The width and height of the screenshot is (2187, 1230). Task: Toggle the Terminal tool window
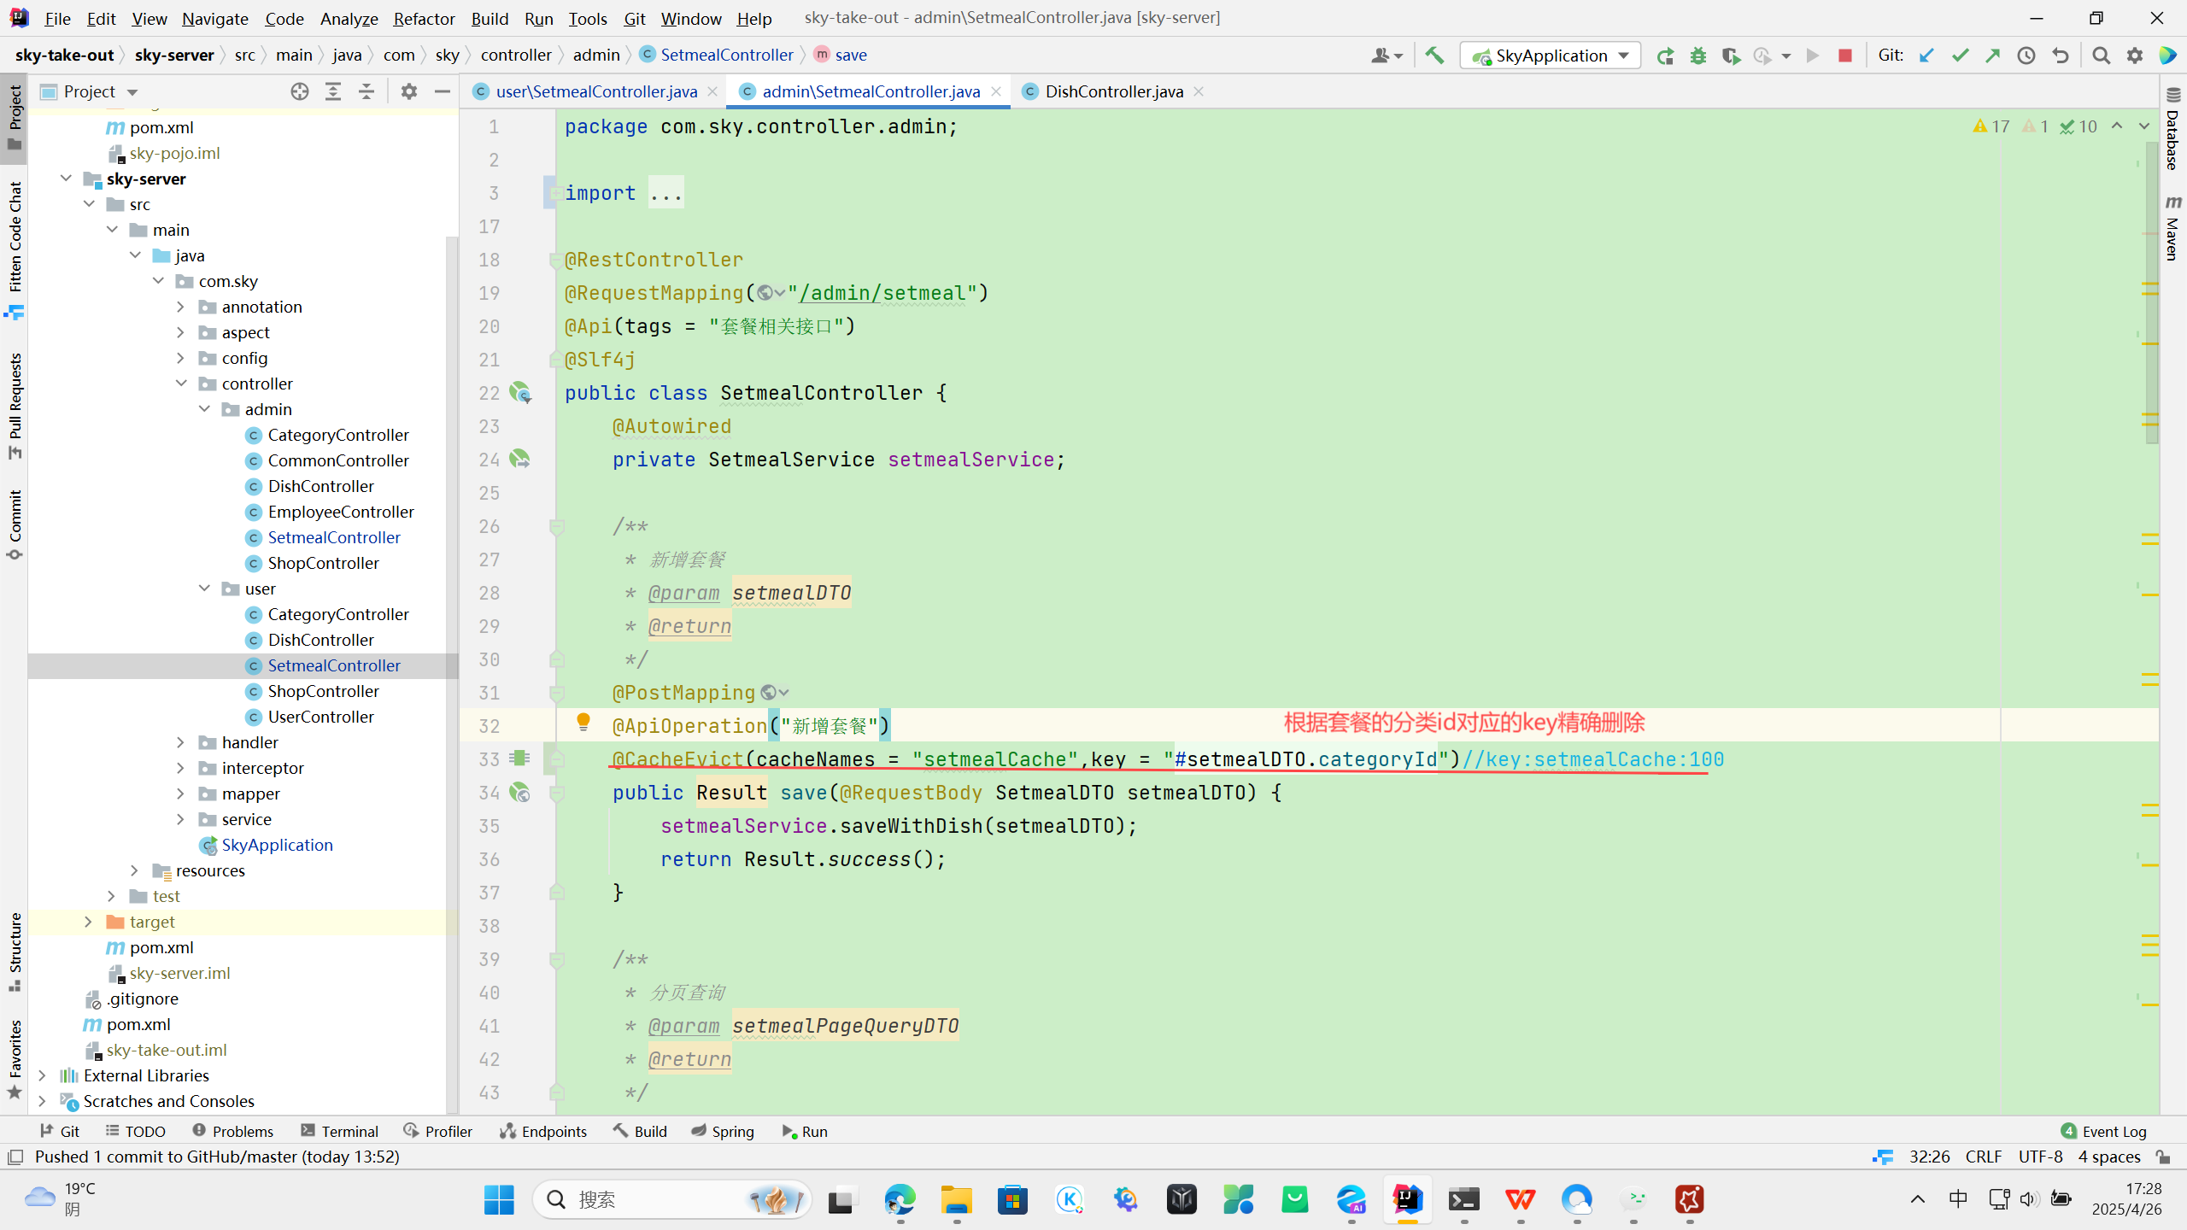tap(340, 1131)
